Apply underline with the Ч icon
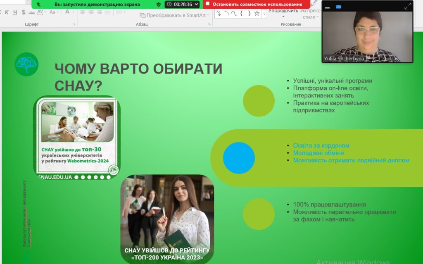 pos(15,12)
